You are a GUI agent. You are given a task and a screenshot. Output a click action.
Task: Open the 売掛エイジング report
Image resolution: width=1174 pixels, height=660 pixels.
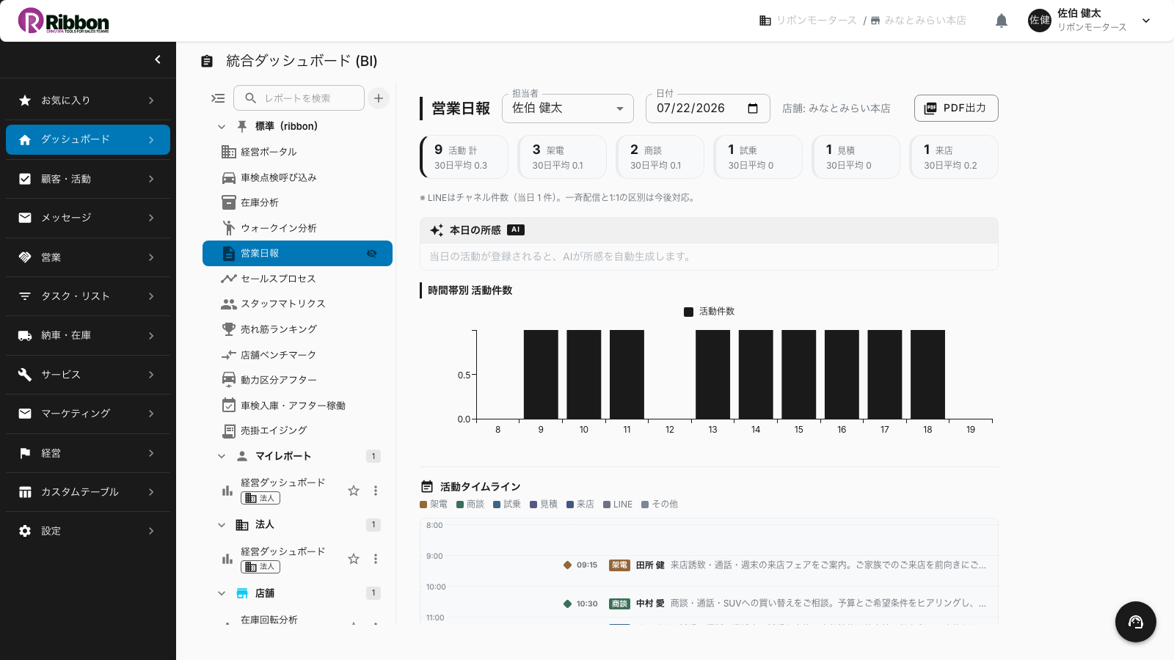[297, 430]
